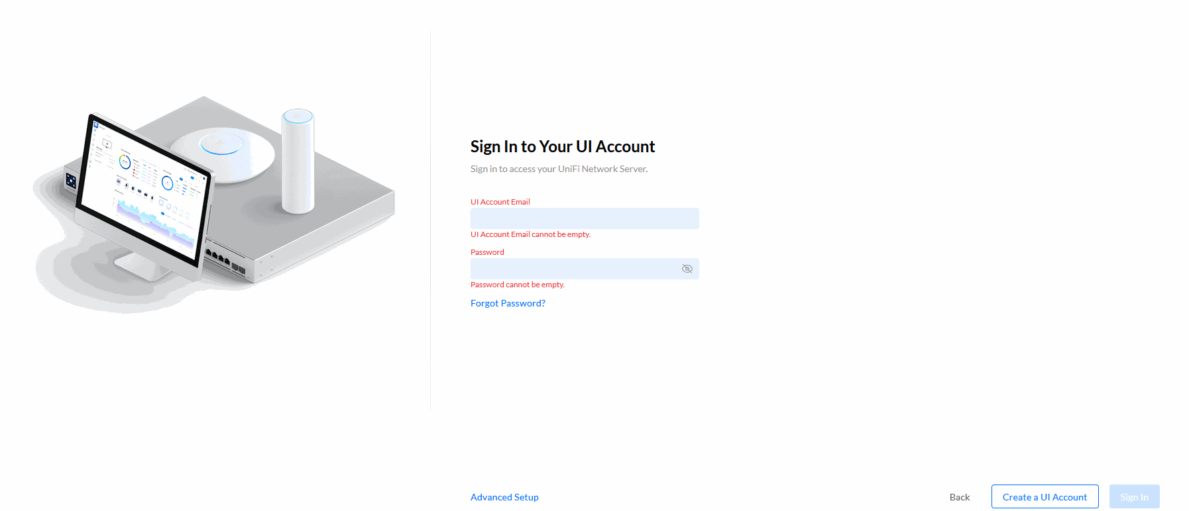Click the red Password field label
This screenshot has width=1189, height=511.
coord(487,252)
